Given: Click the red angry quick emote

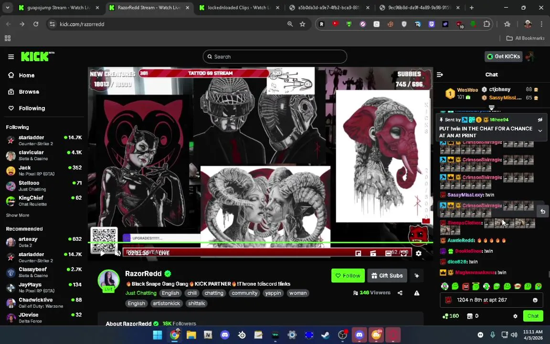Looking at the screenshot, I should pos(465,286).
